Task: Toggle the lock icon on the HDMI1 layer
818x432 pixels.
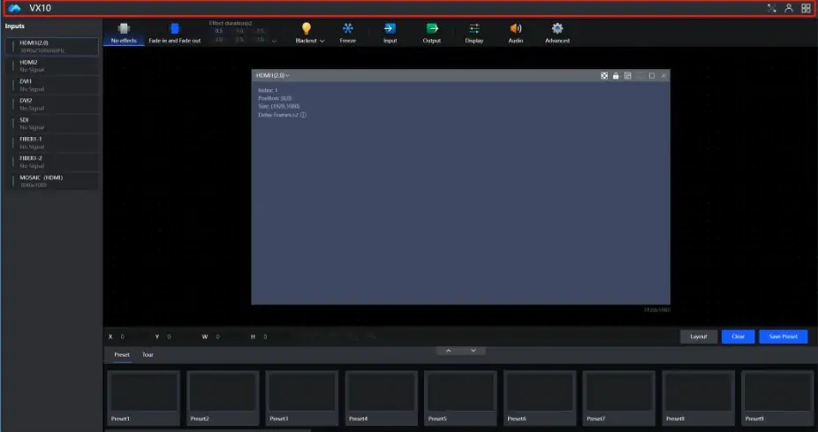Action: click(616, 76)
